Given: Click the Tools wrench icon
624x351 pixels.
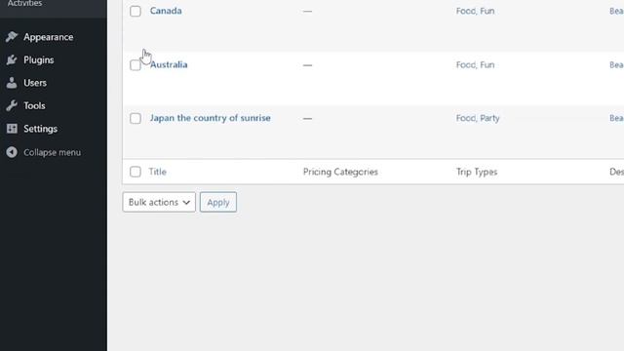Looking at the screenshot, I should tap(12, 106).
